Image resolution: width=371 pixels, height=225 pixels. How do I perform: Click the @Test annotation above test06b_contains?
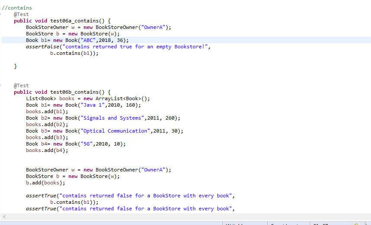click(x=21, y=86)
